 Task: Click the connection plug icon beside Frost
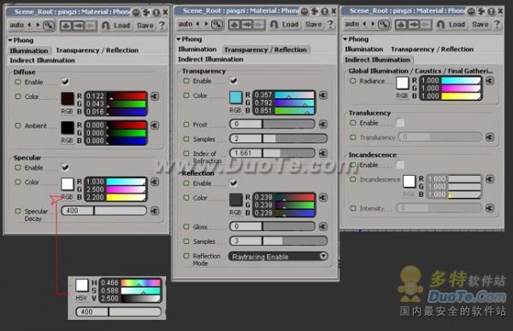pyautogui.click(x=323, y=124)
